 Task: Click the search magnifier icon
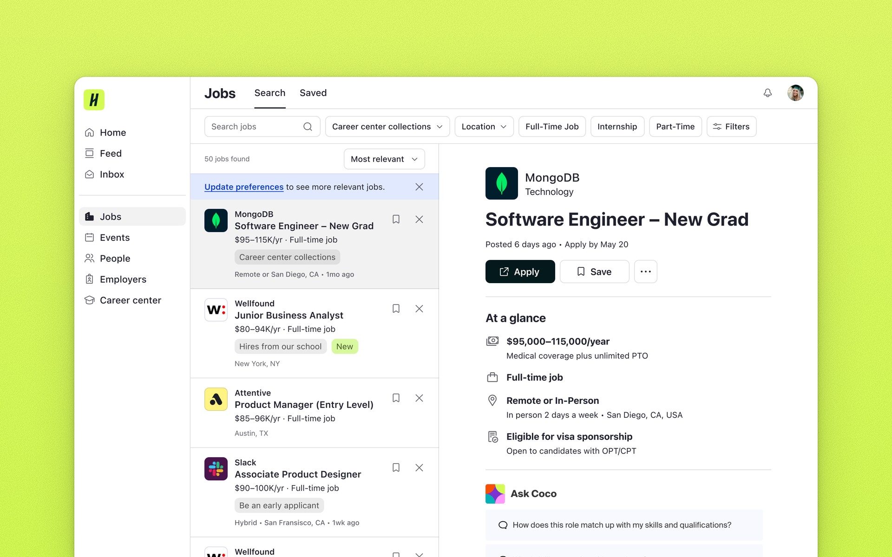click(308, 127)
